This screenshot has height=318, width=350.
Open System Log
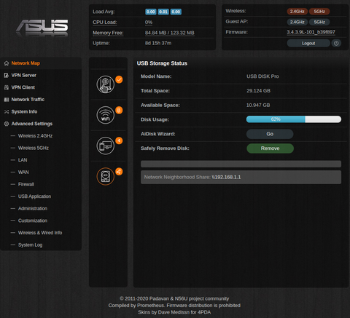pos(30,245)
